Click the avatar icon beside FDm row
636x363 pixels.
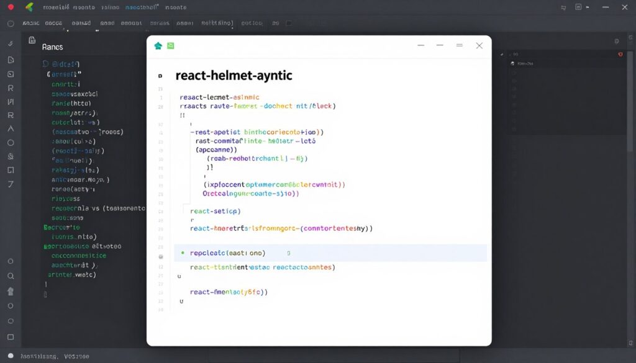point(512,64)
